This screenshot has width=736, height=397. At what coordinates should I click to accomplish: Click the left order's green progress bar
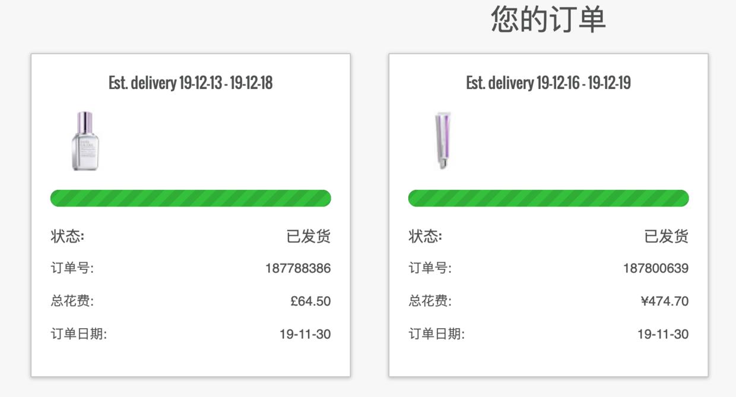(191, 198)
